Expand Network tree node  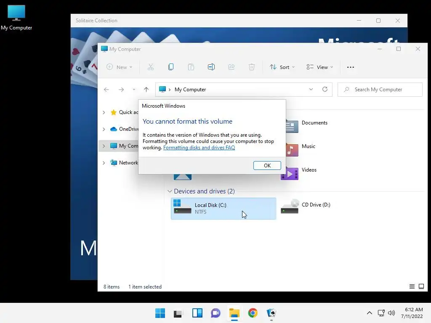coord(104,163)
